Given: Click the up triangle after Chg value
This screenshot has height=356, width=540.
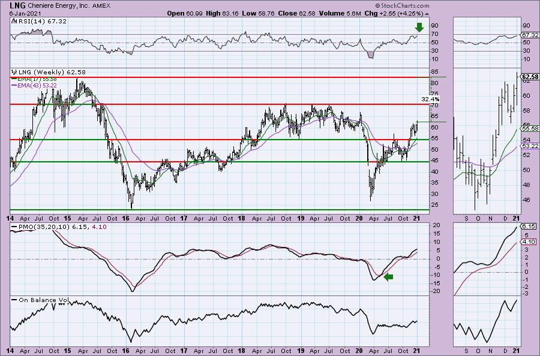Looking at the screenshot, I should [x=427, y=14].
